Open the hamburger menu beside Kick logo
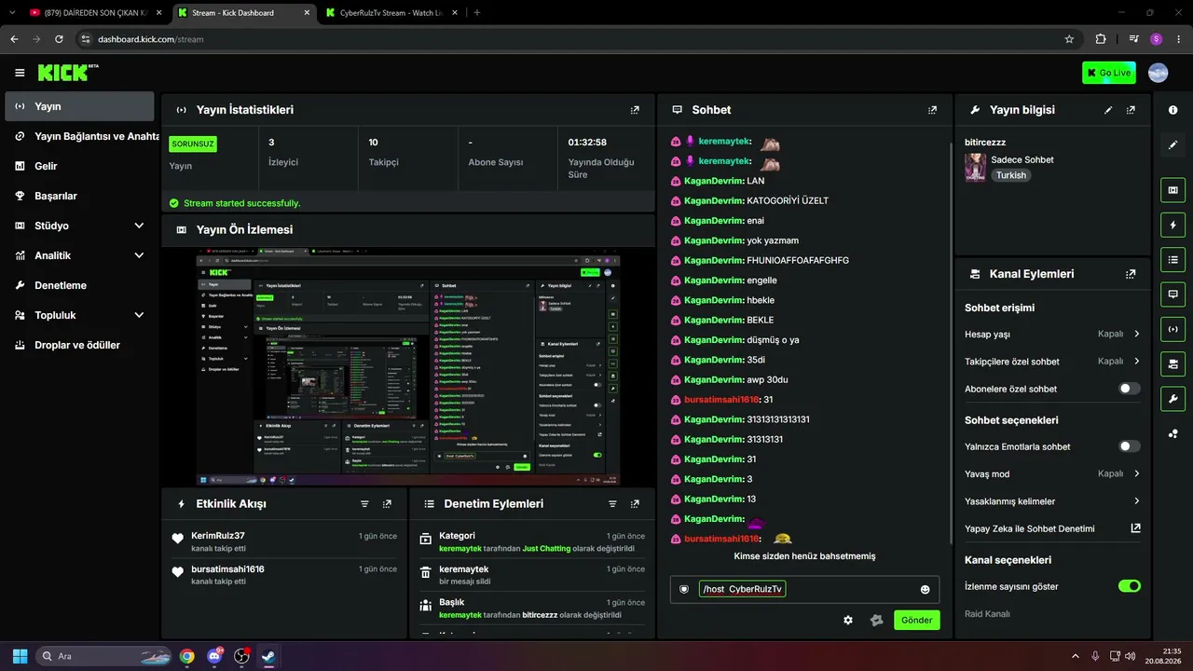1193x671 pixels. 20,73
